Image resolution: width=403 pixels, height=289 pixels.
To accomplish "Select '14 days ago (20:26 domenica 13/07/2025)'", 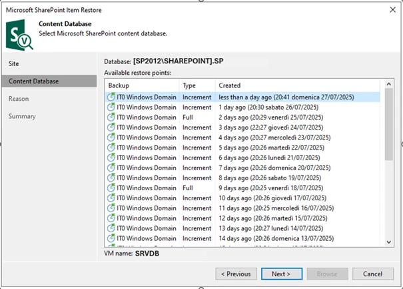I will pos(276,238).
